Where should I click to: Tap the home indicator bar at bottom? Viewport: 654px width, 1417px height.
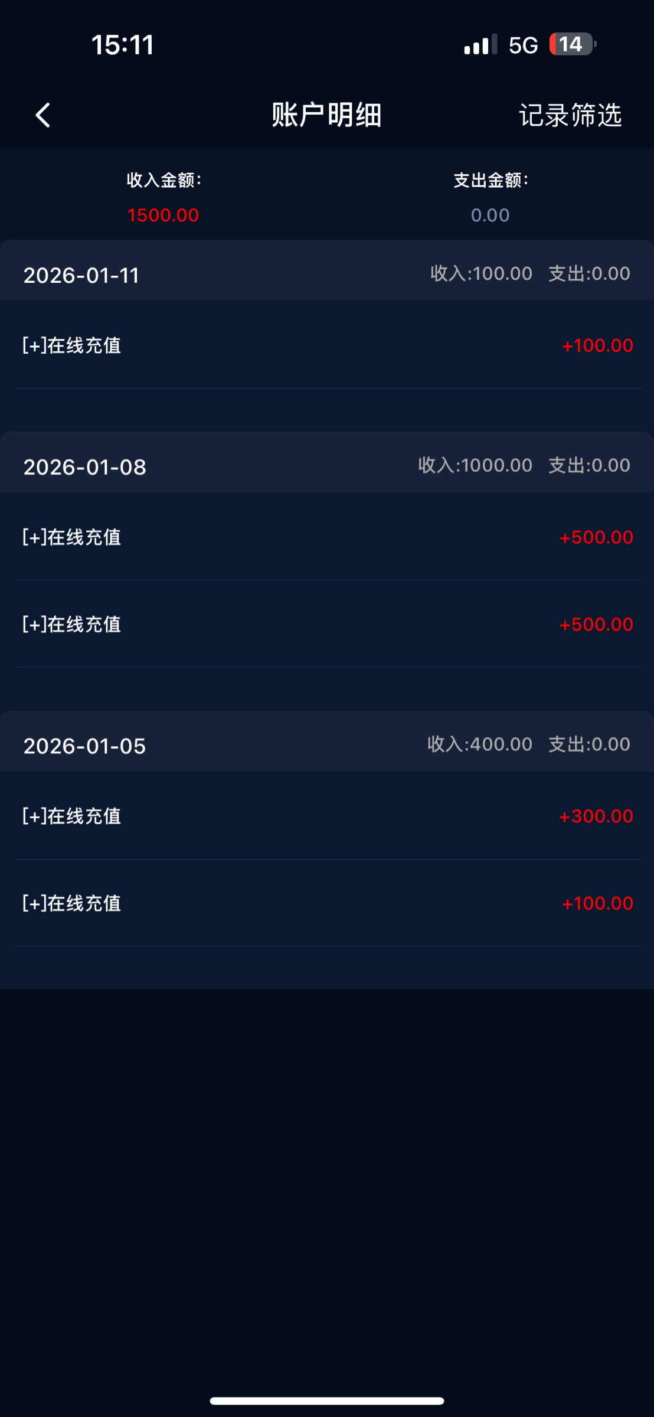[327, 1401]
